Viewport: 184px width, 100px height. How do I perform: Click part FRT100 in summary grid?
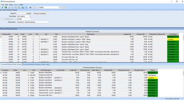coord(33,75)
